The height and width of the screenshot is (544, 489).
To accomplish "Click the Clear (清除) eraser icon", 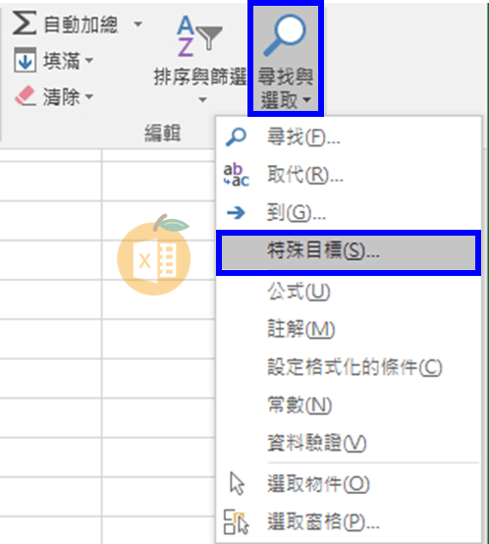I will tap(25, 96).
